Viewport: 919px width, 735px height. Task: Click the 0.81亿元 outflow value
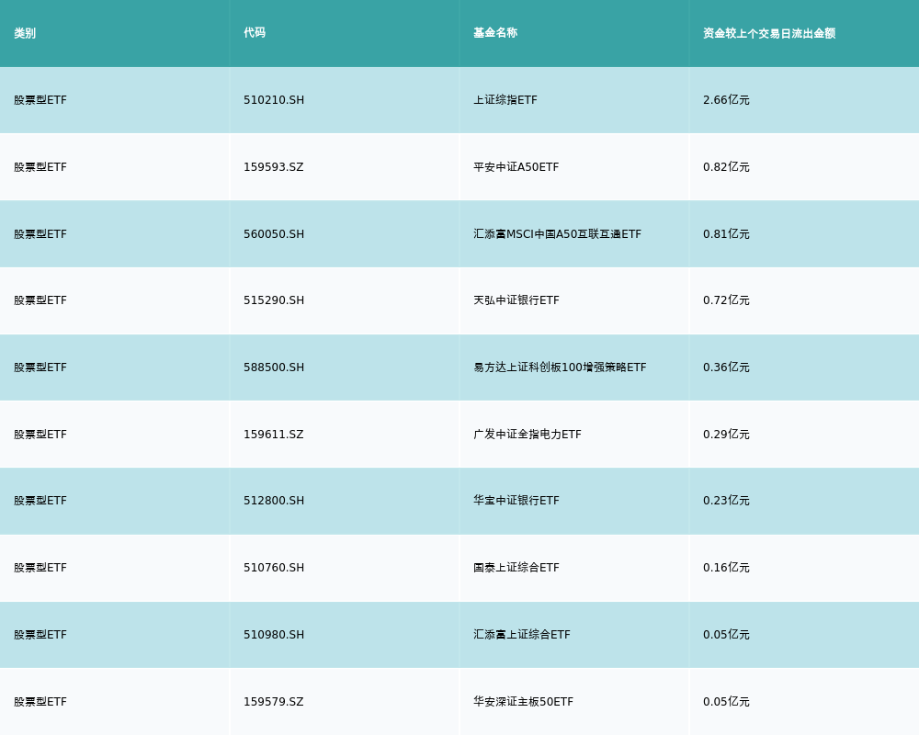point(726,234)
